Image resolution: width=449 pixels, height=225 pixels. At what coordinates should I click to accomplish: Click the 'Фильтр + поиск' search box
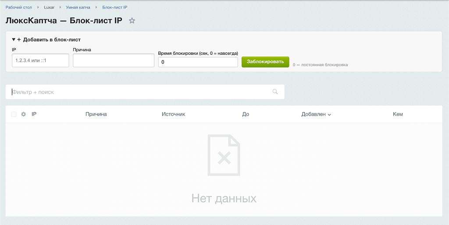coord(140,92)
